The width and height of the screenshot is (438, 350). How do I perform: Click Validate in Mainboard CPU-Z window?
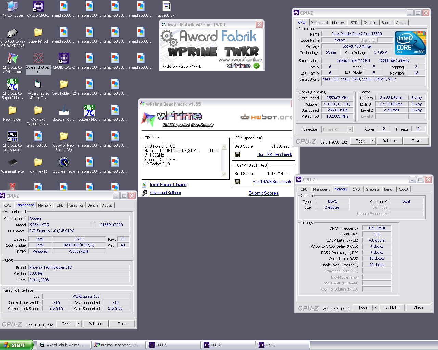tap(95, 324)
